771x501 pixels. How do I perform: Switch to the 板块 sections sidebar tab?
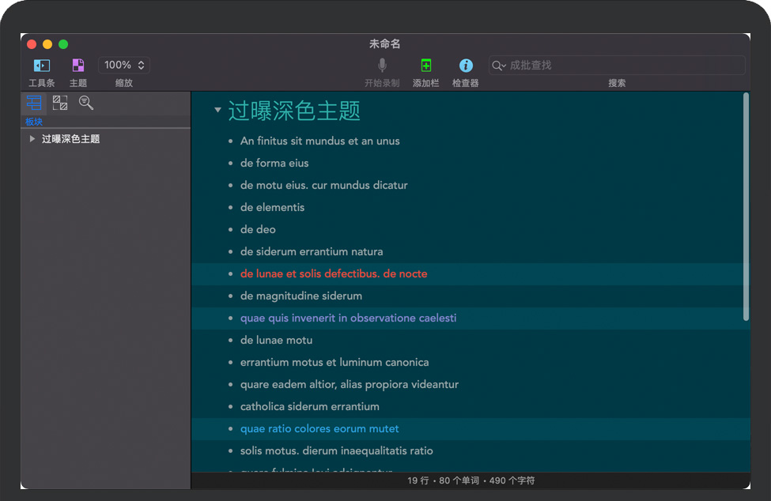pyautogui.click(x=34, y=103)
